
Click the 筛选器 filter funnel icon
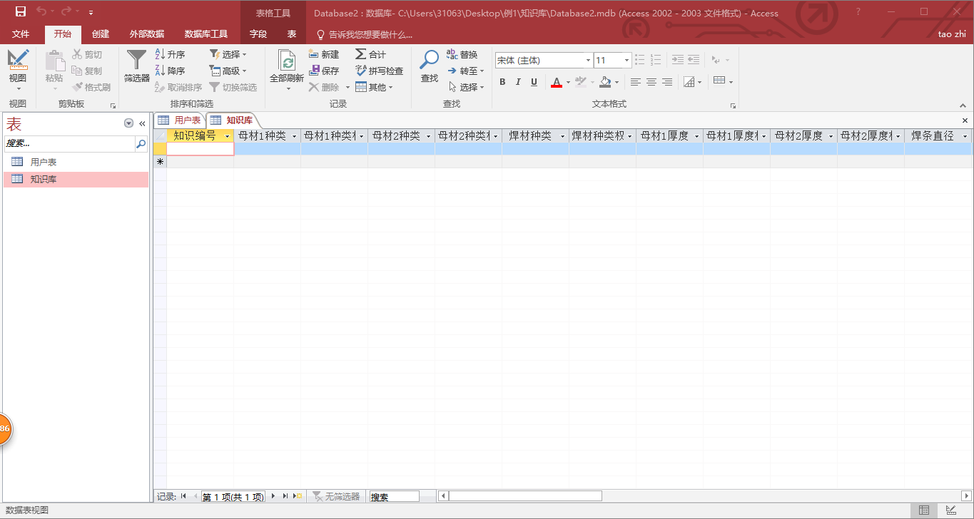pyautogui.click(x=136, y=61)
